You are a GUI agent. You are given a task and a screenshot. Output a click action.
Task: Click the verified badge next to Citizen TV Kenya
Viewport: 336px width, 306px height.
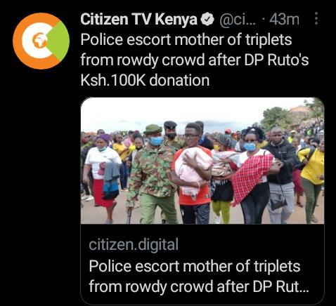click(x=208, y=19)
